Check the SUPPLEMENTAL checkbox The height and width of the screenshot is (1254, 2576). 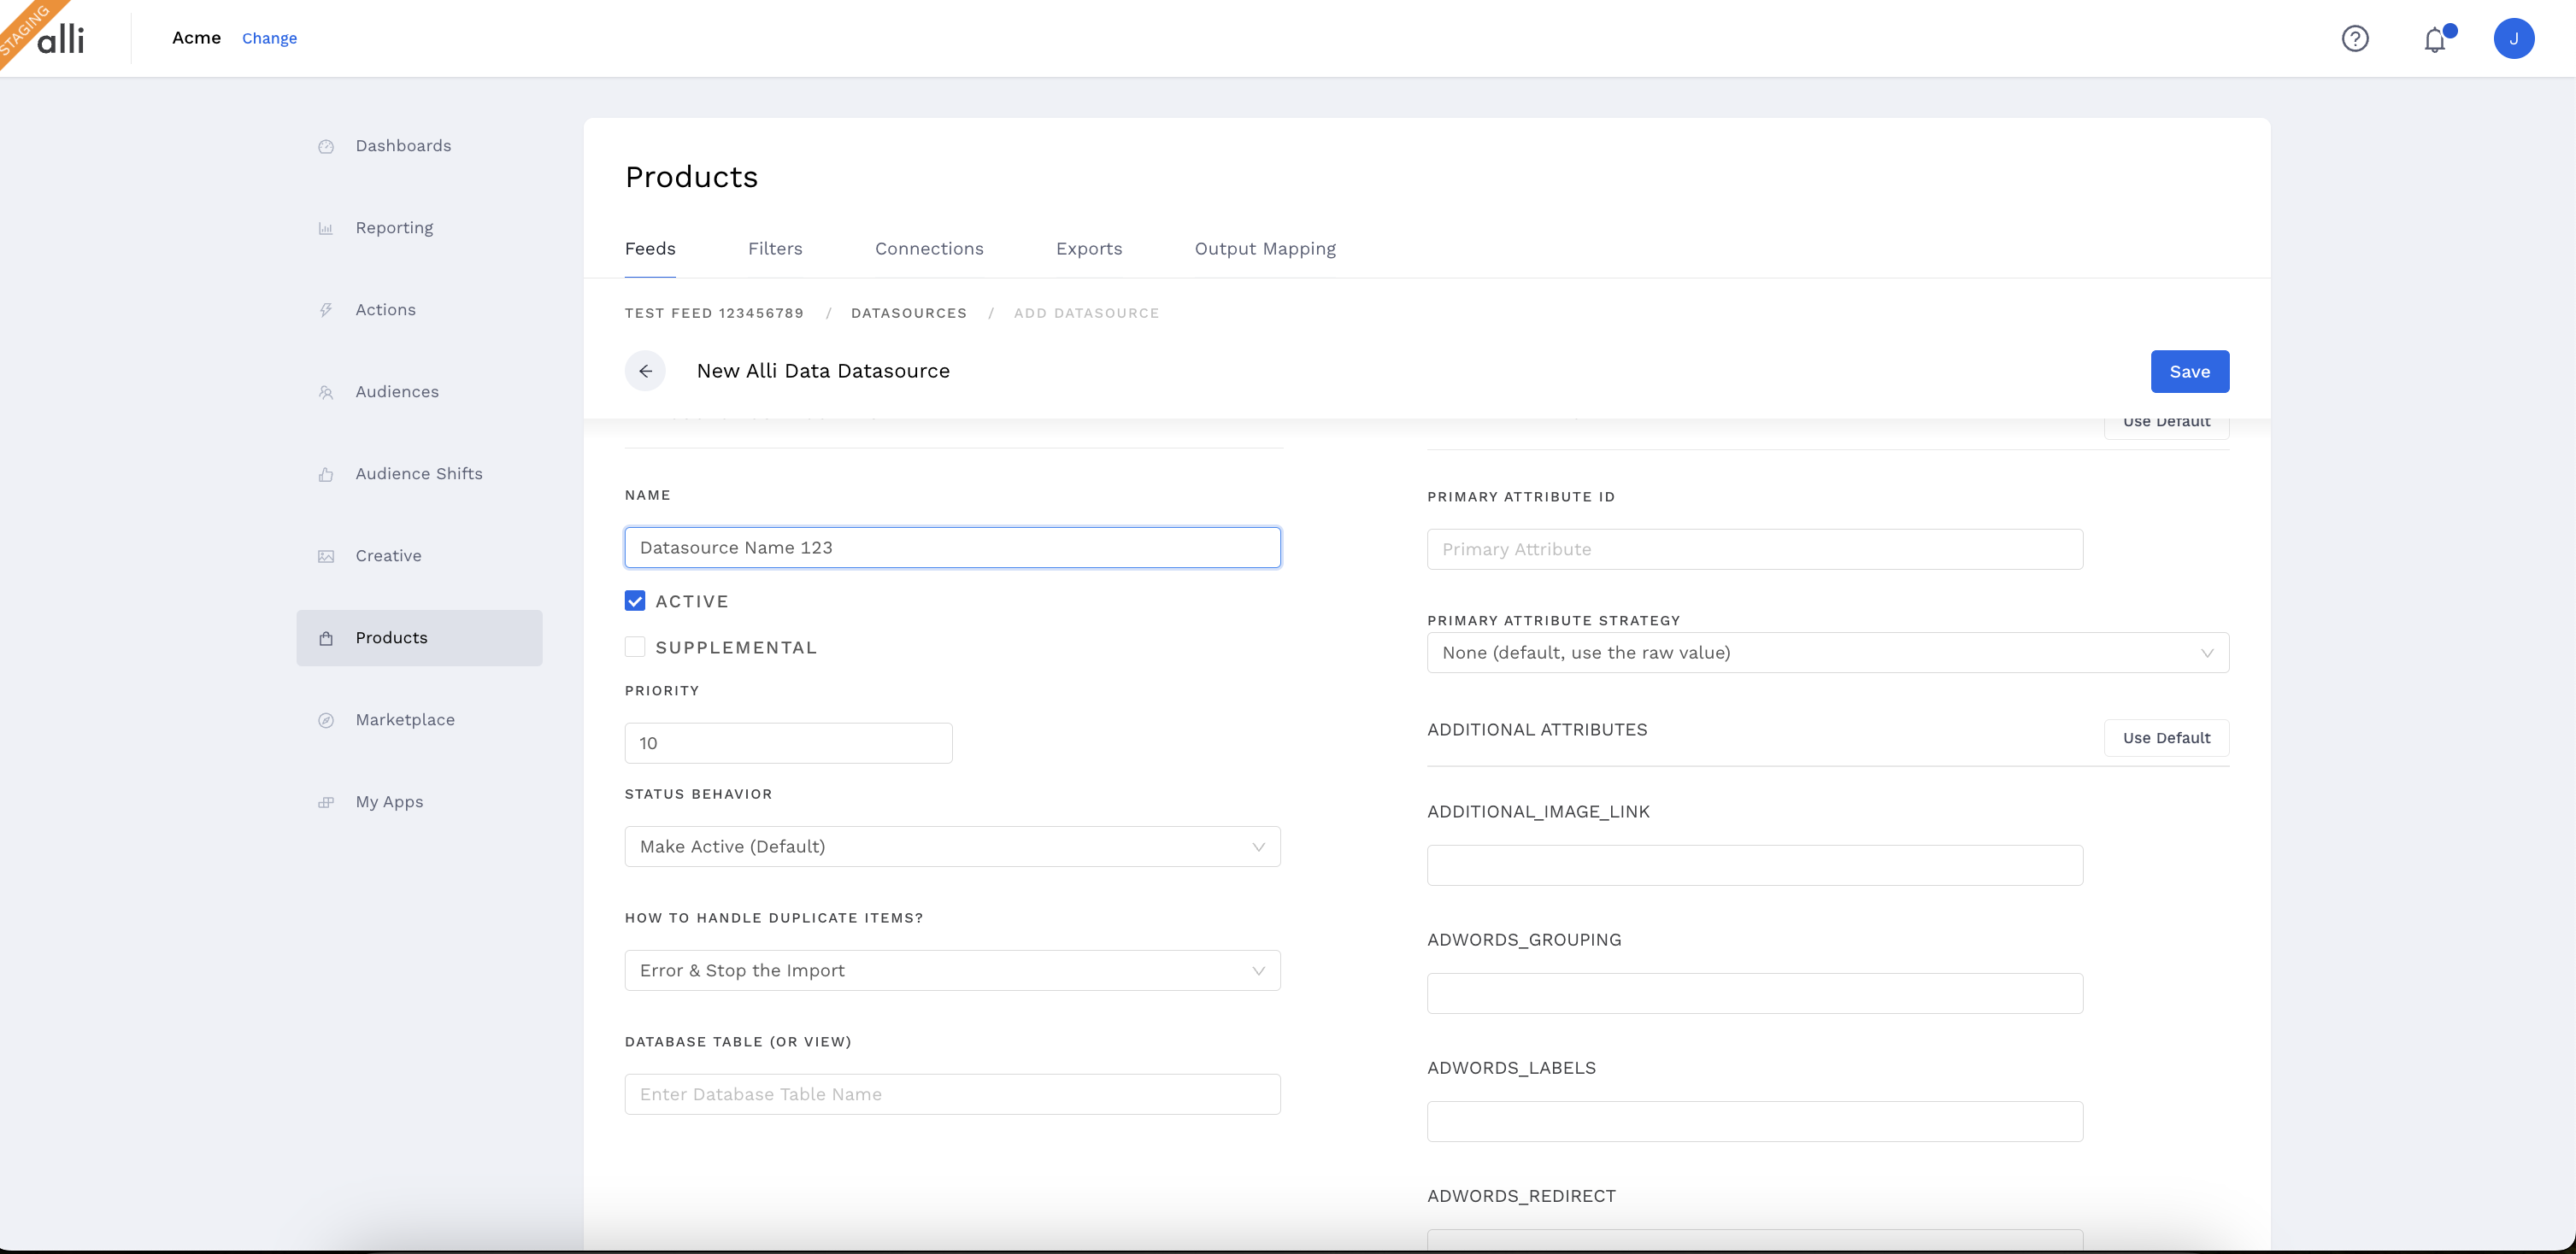click(635, 647)
